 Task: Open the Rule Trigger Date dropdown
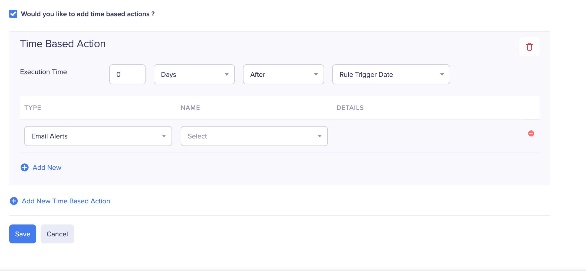(391, 74)
